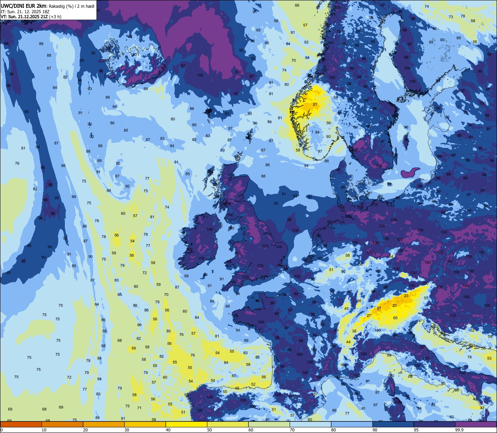Click the "10" tick label on the legend bar

click(44, 430)
